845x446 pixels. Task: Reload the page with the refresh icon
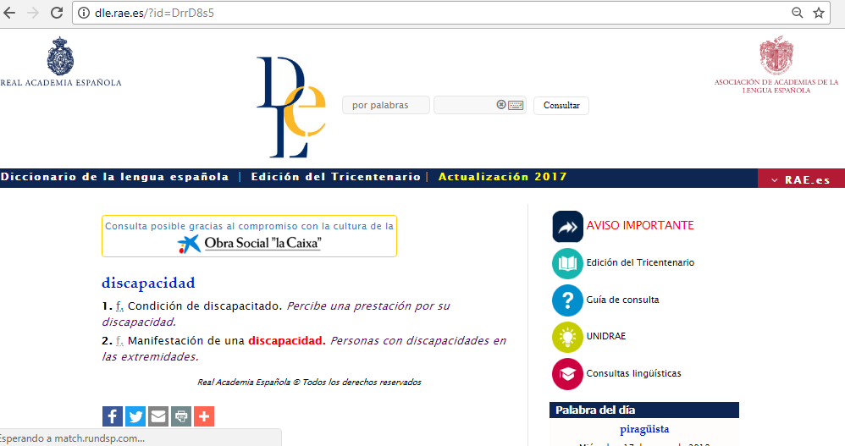coord(57,13)
